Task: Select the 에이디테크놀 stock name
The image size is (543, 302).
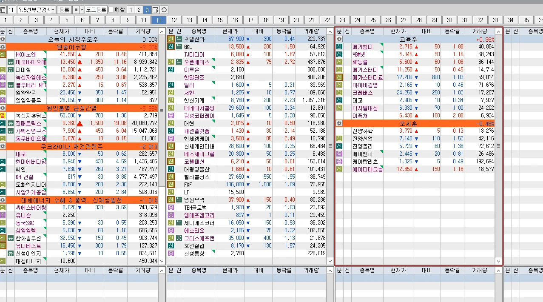Action: tap(368, 169)
